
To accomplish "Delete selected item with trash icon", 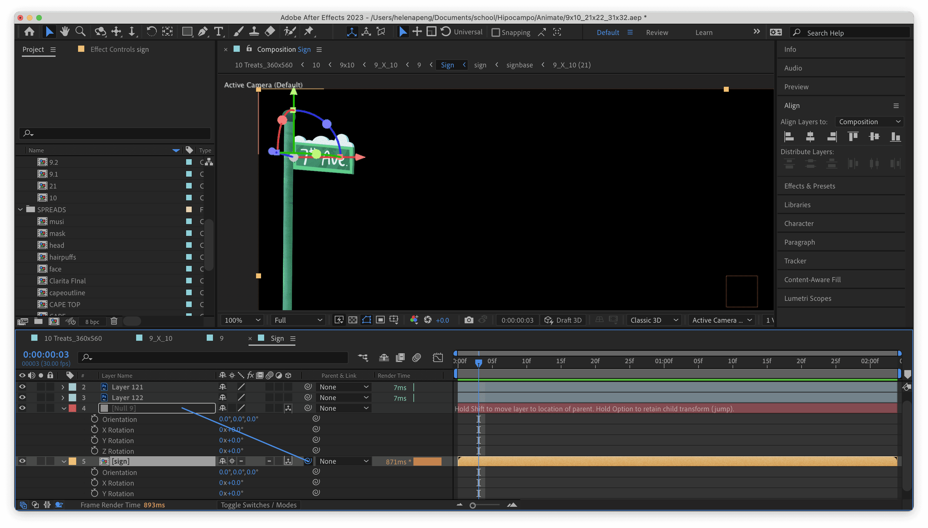I will 114,321.
